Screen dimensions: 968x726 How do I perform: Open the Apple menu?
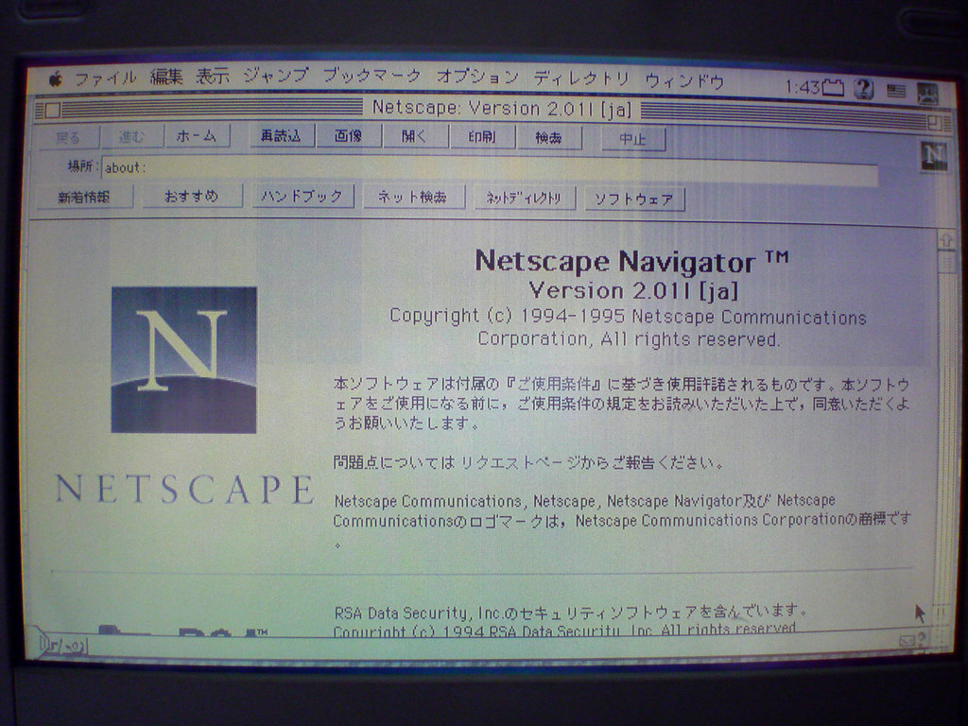point(56,79)
